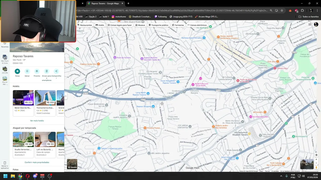Click Talento's Supermercados pin
The height and width of the screenshot is (180, 321).
pos(99,148)
